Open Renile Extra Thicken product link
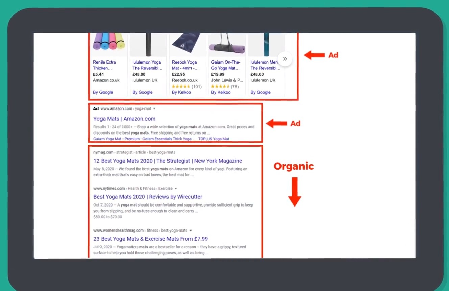This screenshot has height=291, width=449. point(105,65)
